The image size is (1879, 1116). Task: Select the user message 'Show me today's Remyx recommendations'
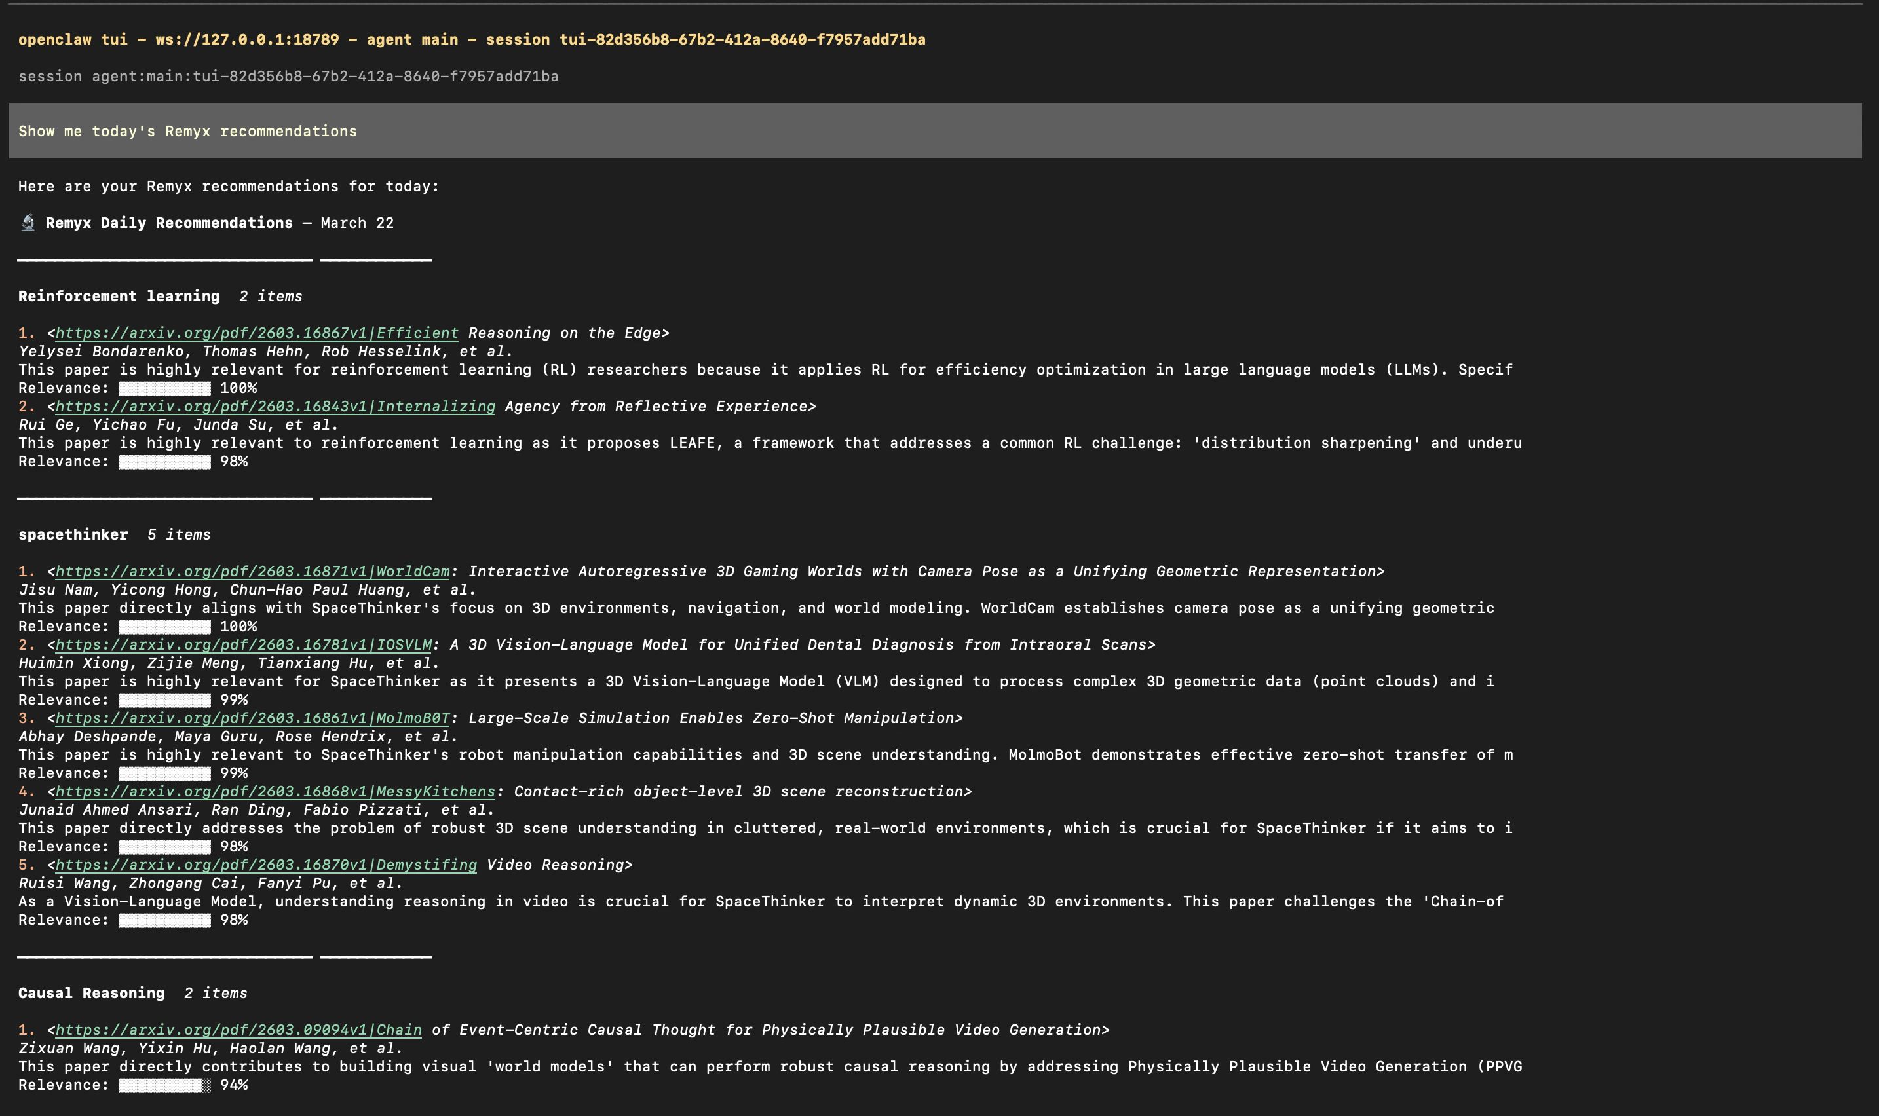pyautogui.click(x=187, y=130)
